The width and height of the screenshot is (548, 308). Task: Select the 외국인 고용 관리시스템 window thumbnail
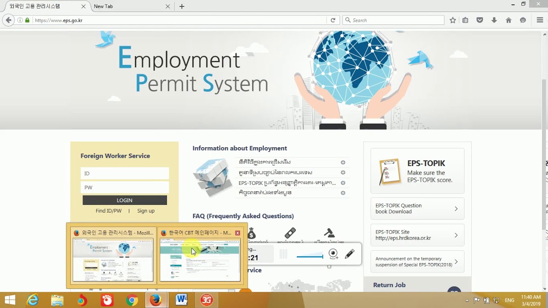tap(113, 256)
